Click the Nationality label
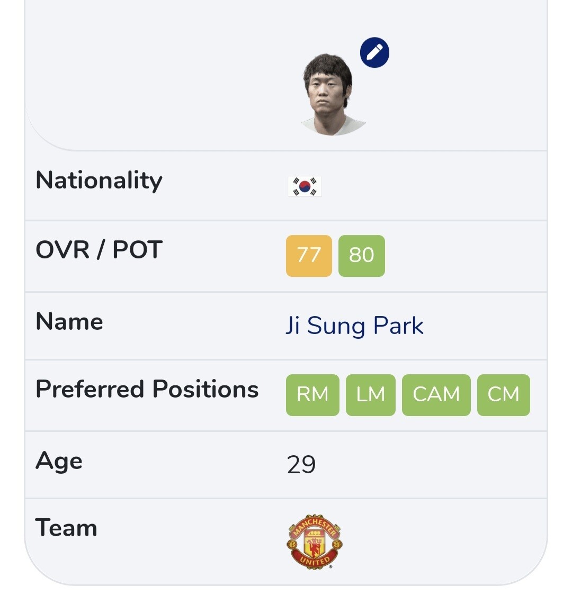 [x=99, y=181]
